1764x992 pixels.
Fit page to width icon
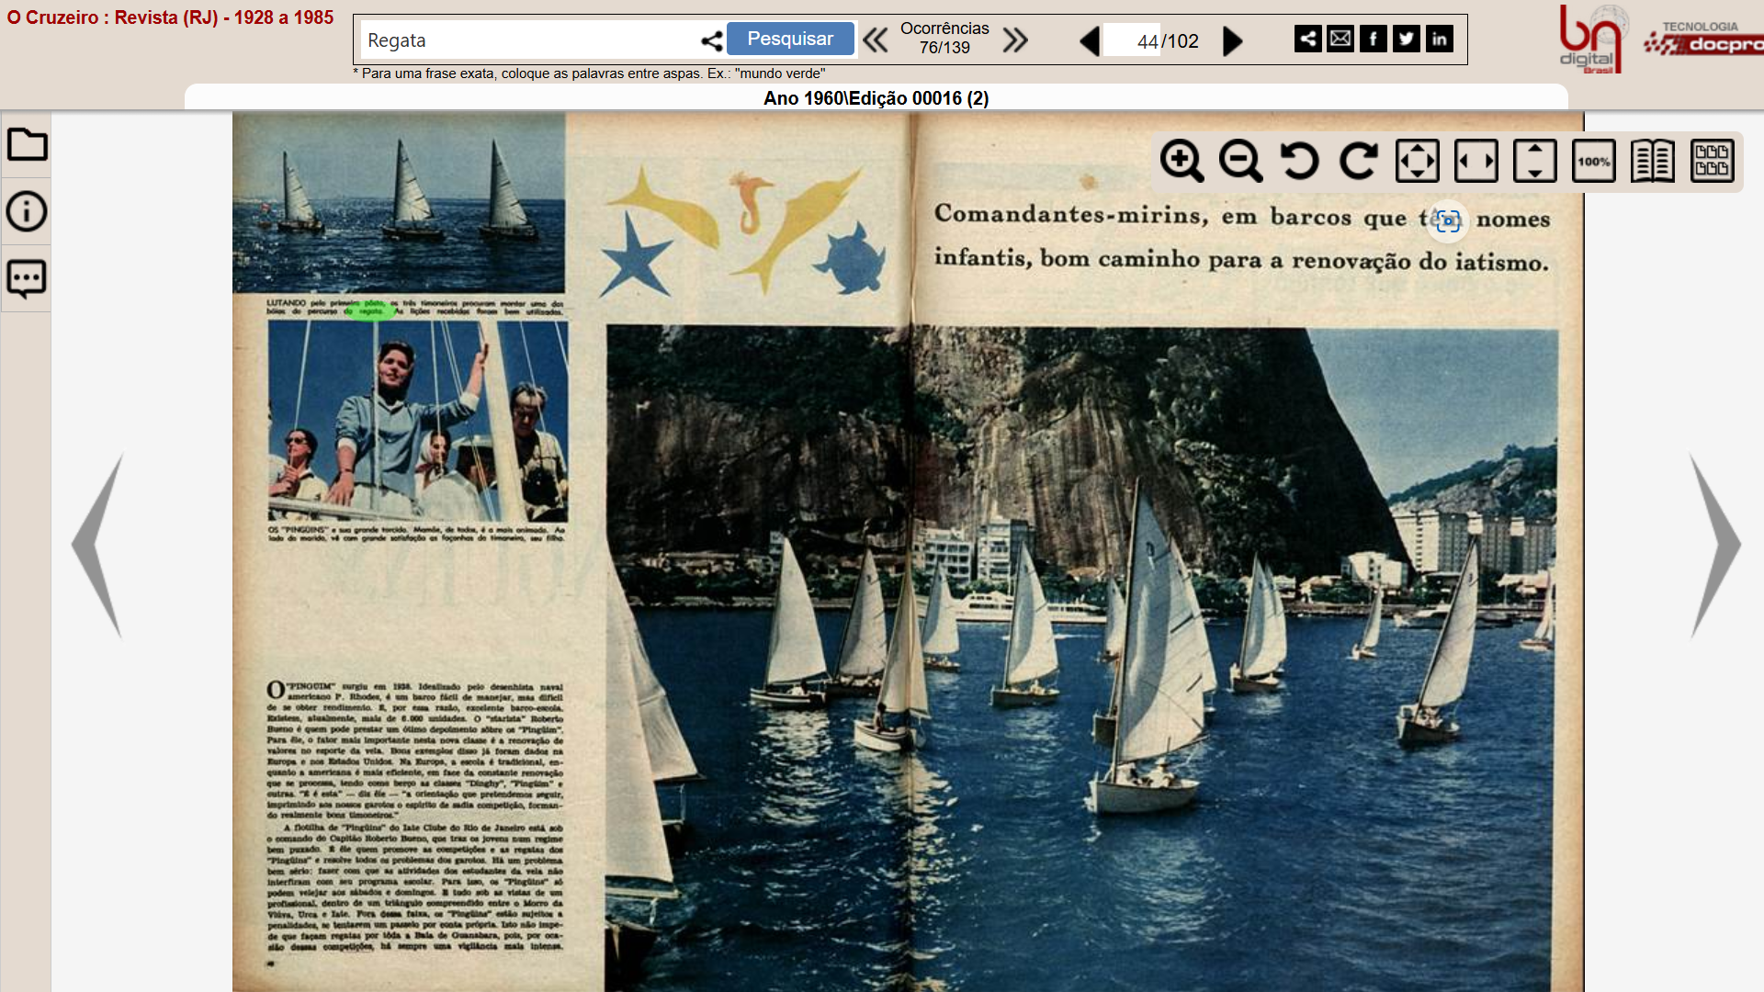click(x=1476, y=162)
